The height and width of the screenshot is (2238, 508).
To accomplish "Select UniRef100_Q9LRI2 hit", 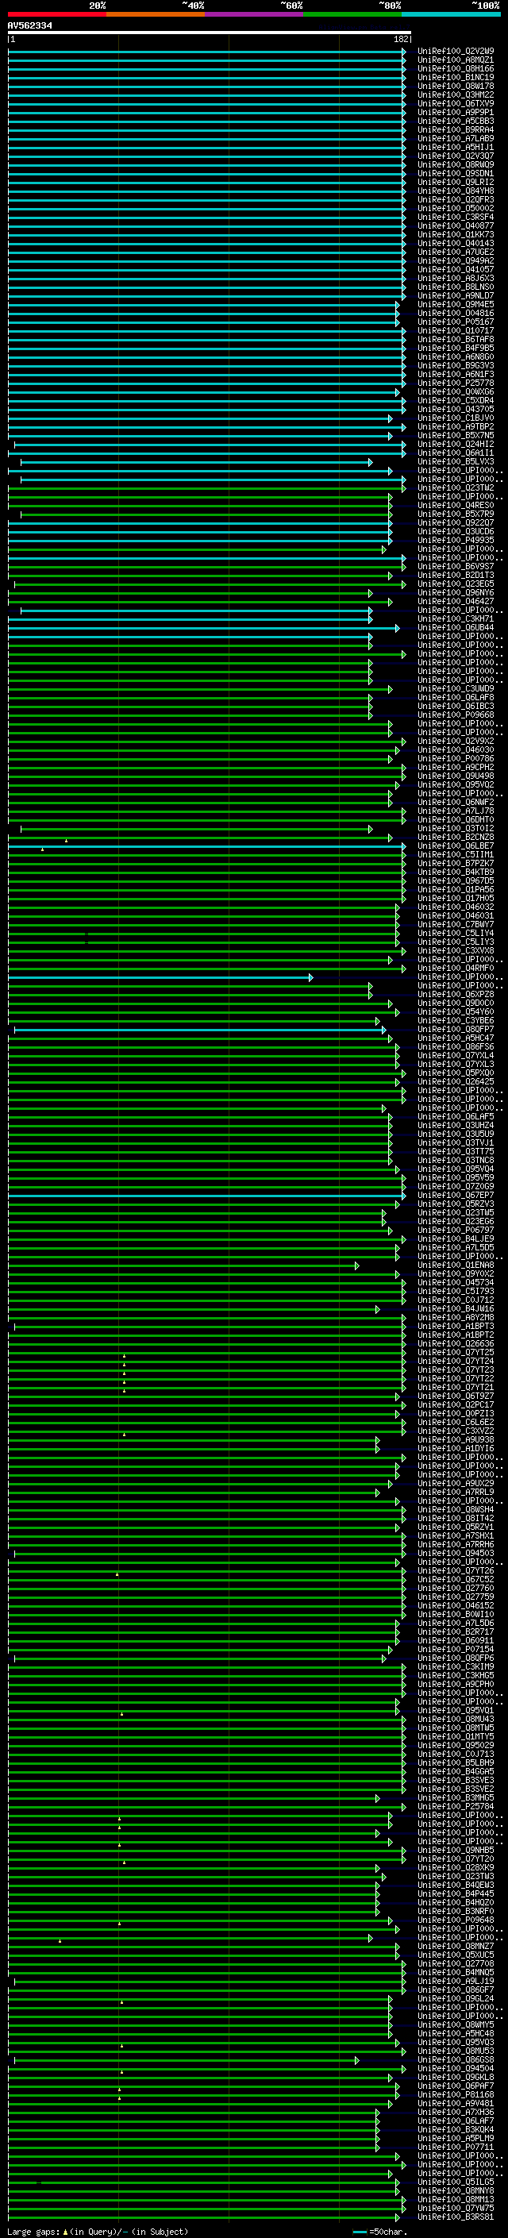I will [x=455, y=183].
